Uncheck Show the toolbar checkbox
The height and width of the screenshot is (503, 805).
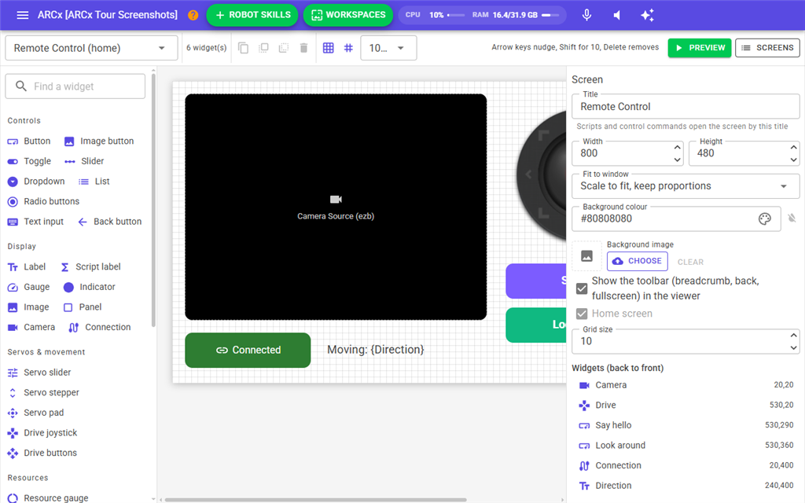pos(582,288)
